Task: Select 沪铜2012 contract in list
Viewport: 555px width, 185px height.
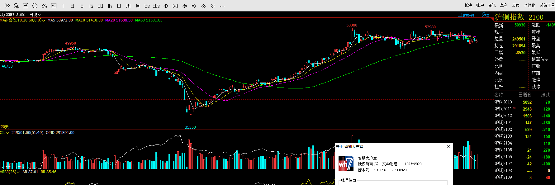Action: pos(503,116)
